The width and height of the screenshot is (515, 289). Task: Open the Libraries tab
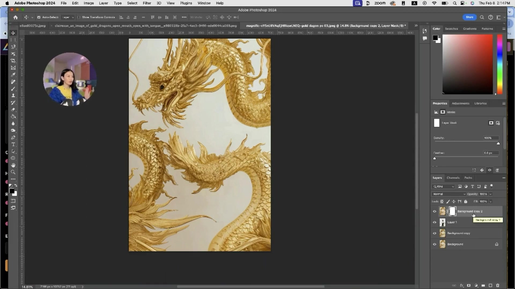[x=480, y=103]
